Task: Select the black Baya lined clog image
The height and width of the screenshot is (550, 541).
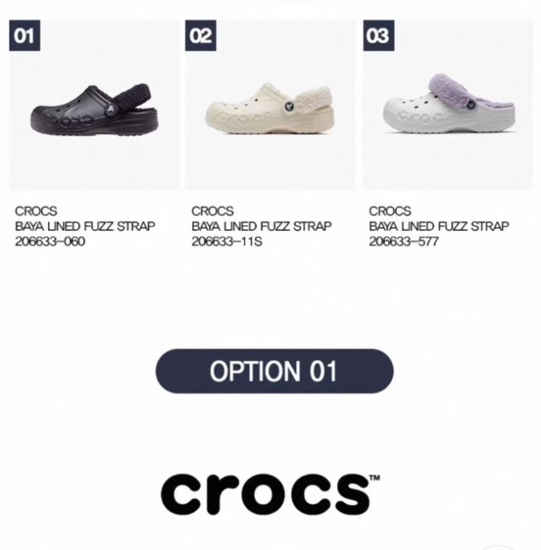Action: [94, 110]
